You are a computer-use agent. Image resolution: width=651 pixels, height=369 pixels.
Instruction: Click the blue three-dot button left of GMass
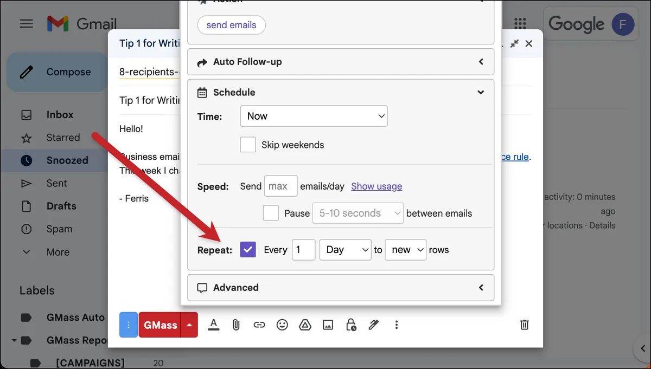tap(129, 325)
